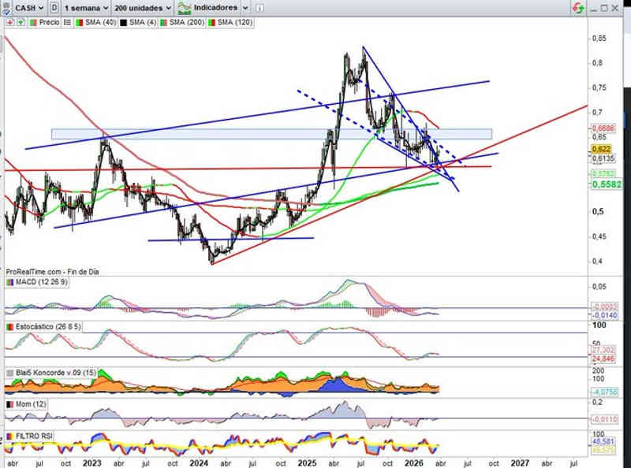
Task: Click the Estocástico (26 8 5) panel icon
Action: click(9, 326)
